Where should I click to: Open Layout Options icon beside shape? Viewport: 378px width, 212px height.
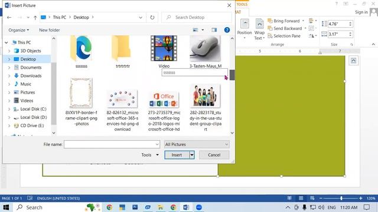point(353,60)
